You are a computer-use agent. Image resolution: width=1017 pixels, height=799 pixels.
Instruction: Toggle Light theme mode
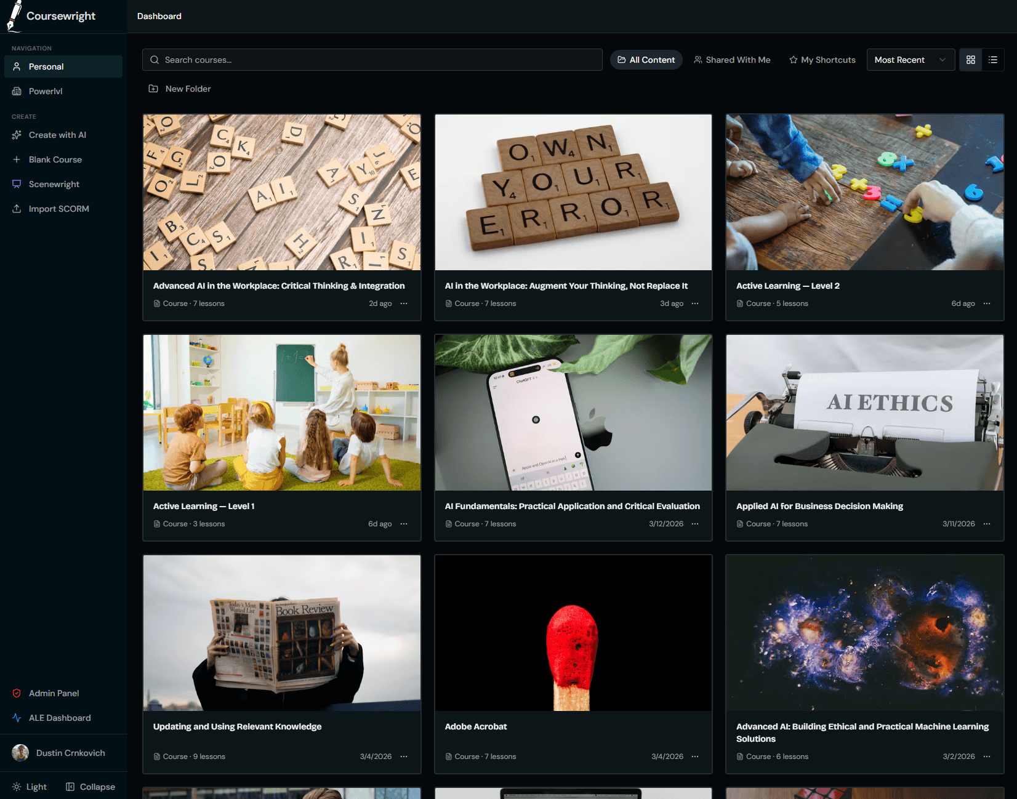(x=30, y=787)
